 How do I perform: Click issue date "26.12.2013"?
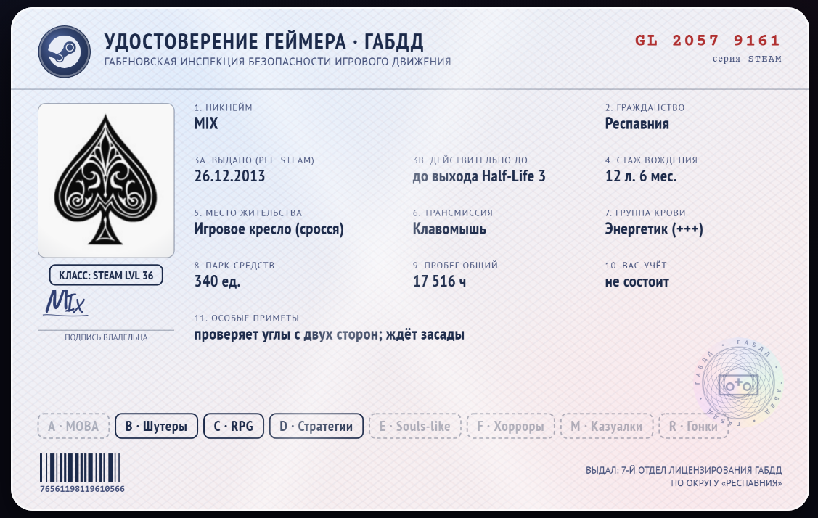229,176
